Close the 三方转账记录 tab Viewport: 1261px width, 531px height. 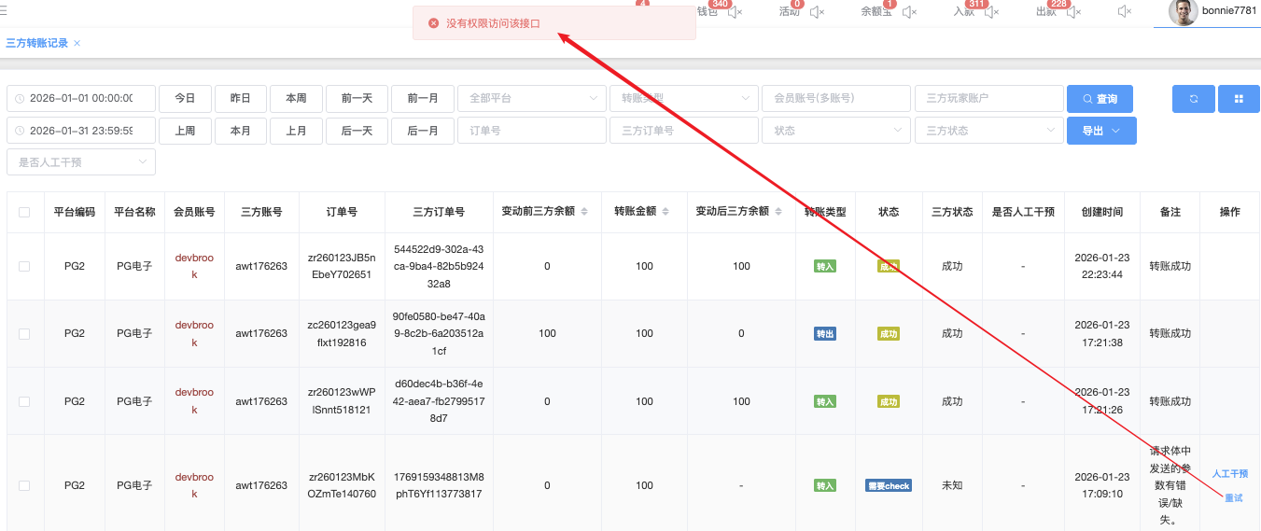coord(77,44)
